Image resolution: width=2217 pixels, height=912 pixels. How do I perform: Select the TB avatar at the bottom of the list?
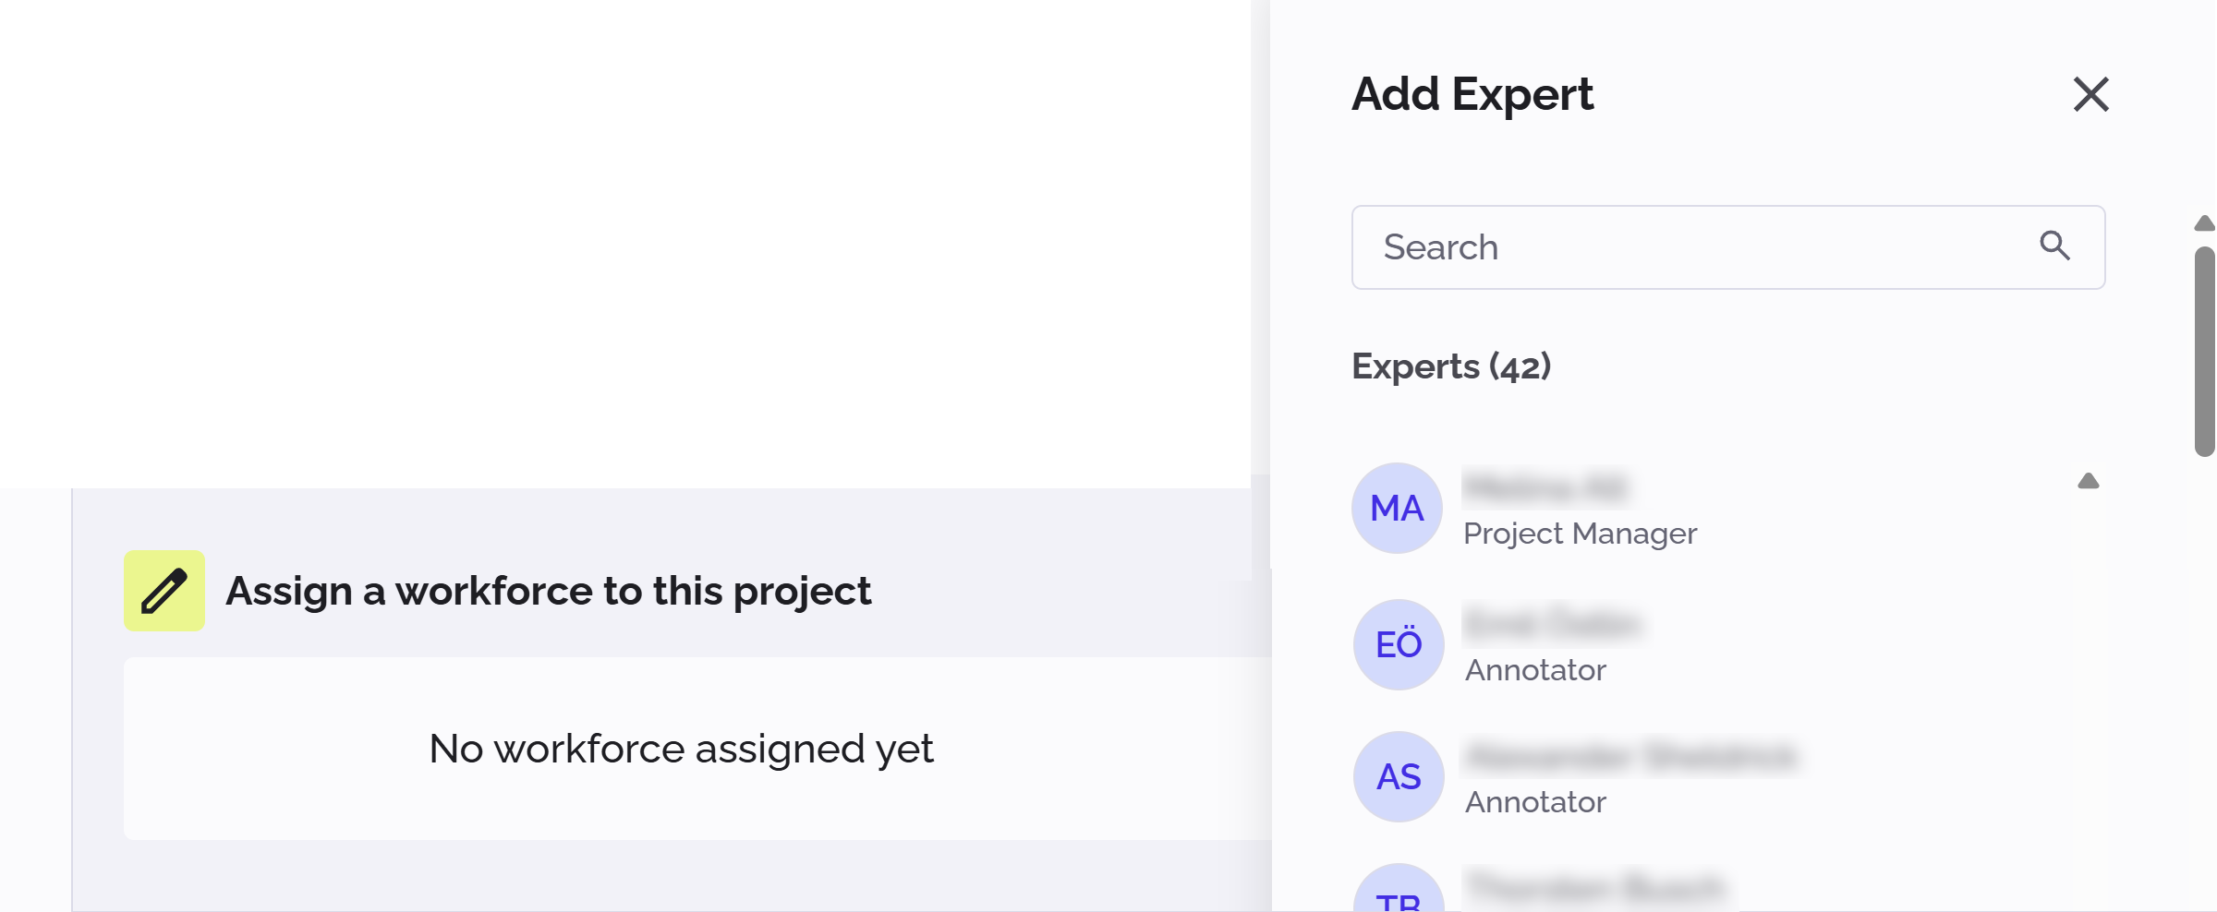(x=1398, y=900)
